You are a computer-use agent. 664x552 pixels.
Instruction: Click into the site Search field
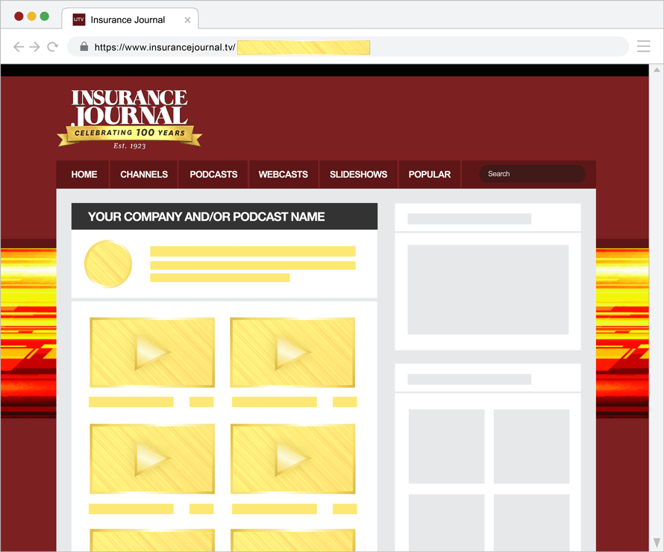(x=532, y=174)
